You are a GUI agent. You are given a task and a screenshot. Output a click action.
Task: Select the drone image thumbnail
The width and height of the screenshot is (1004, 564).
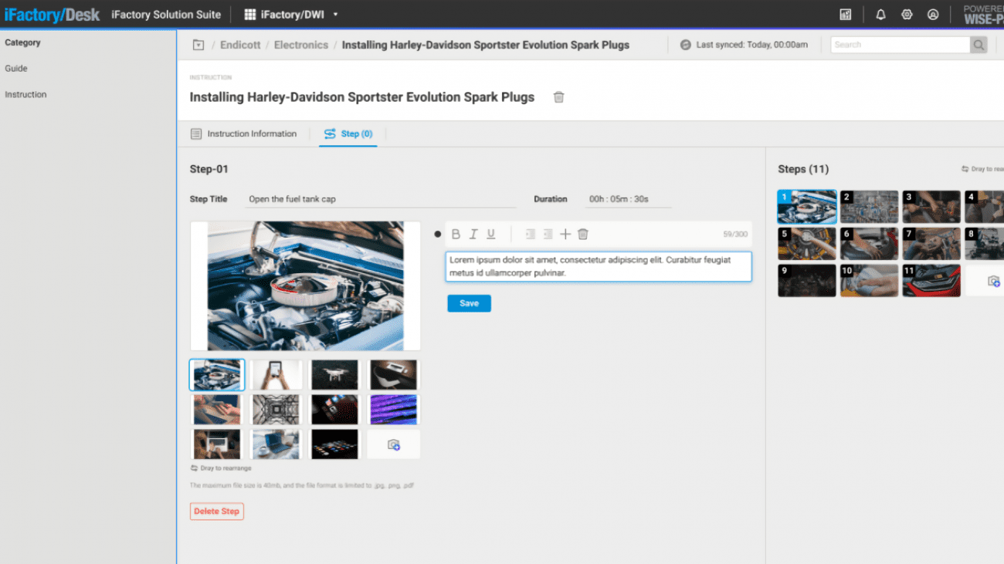[x=334, y=375]
